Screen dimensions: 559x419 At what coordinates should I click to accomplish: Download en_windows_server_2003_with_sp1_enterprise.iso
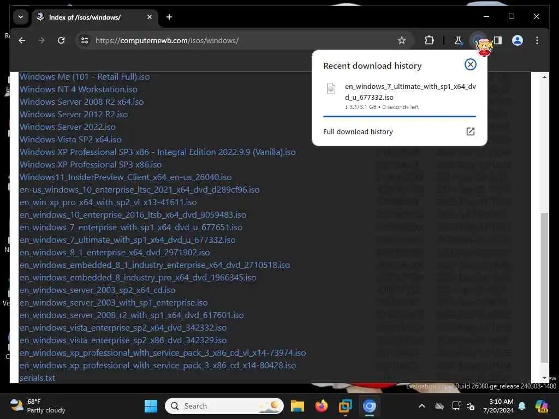(114, 302)
